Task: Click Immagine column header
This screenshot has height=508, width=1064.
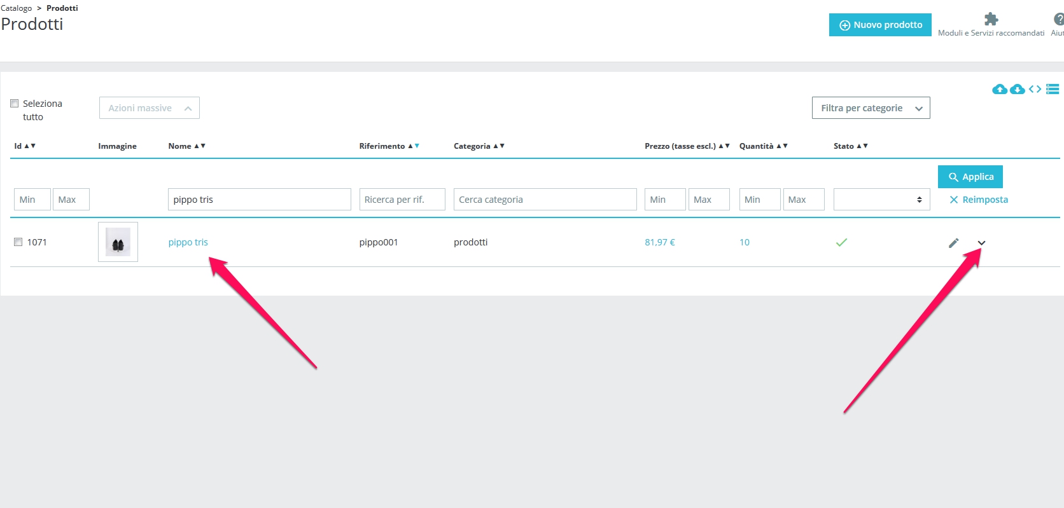Action: (117, 146)
